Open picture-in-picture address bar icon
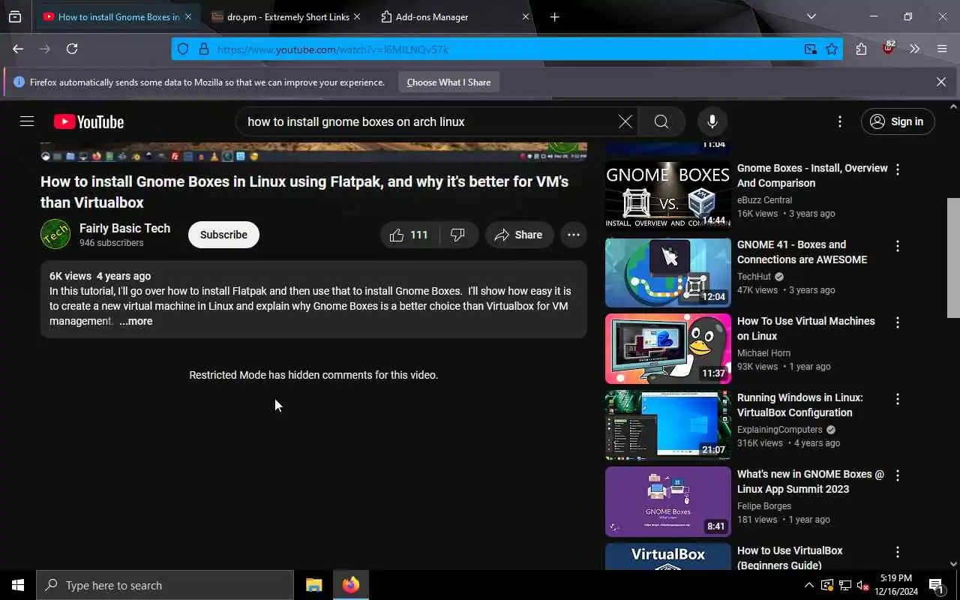The image size is (960, 600). [811, 49]
